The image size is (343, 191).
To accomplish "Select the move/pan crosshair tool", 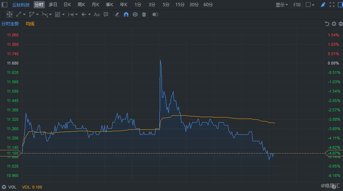I will [x=9, y=14].
